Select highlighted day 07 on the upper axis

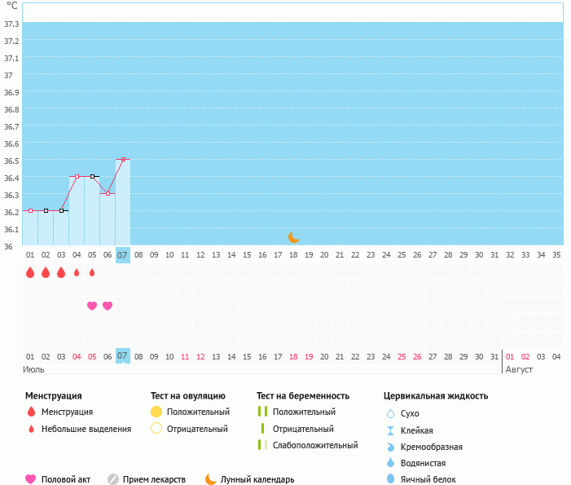[x=123, y=255]
